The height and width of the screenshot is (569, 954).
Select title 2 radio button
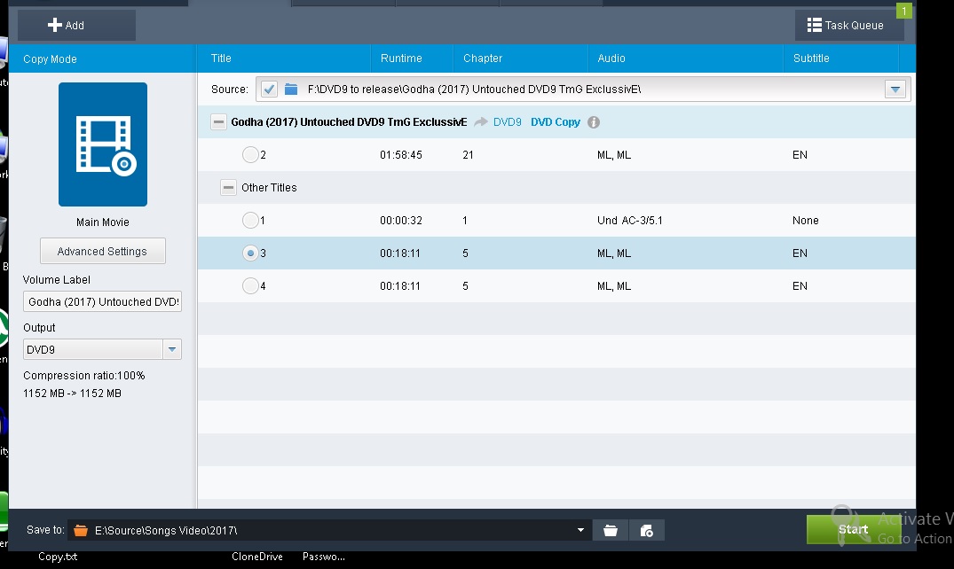[x=250, y=155]
